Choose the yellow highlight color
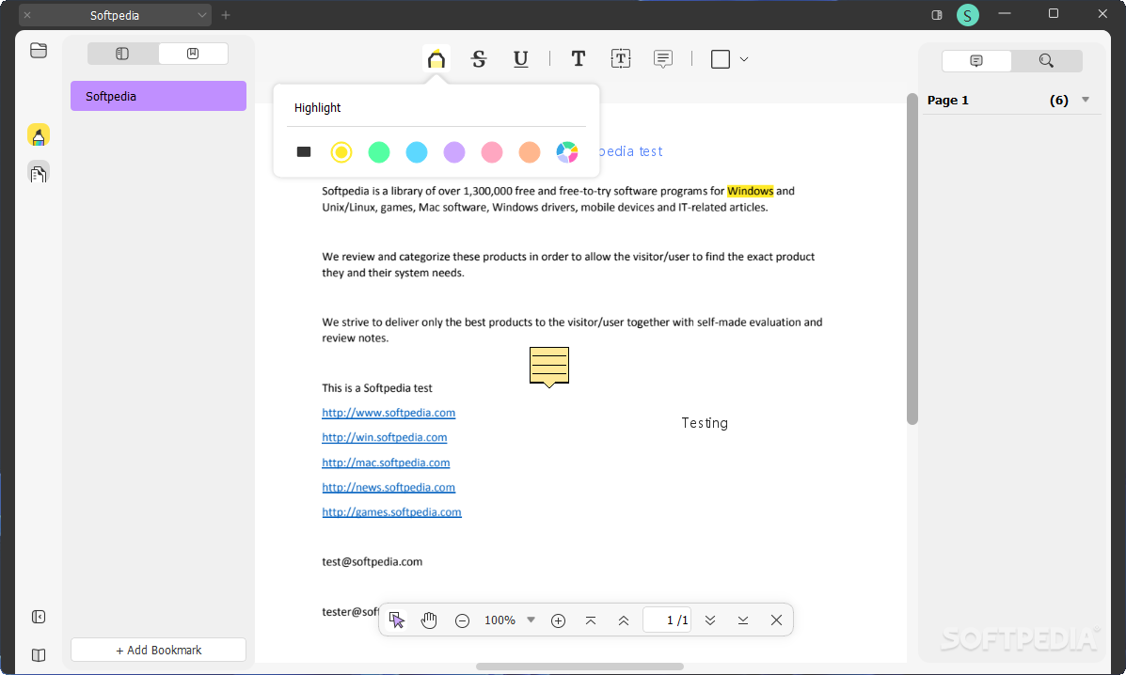This screenshot has height=675, width=1126. pos(341,152)
